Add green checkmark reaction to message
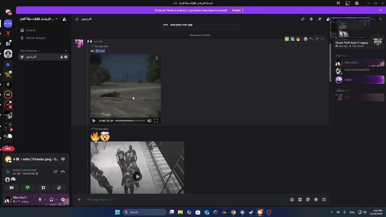The image size is (386, 217). [x=287, y=39]
